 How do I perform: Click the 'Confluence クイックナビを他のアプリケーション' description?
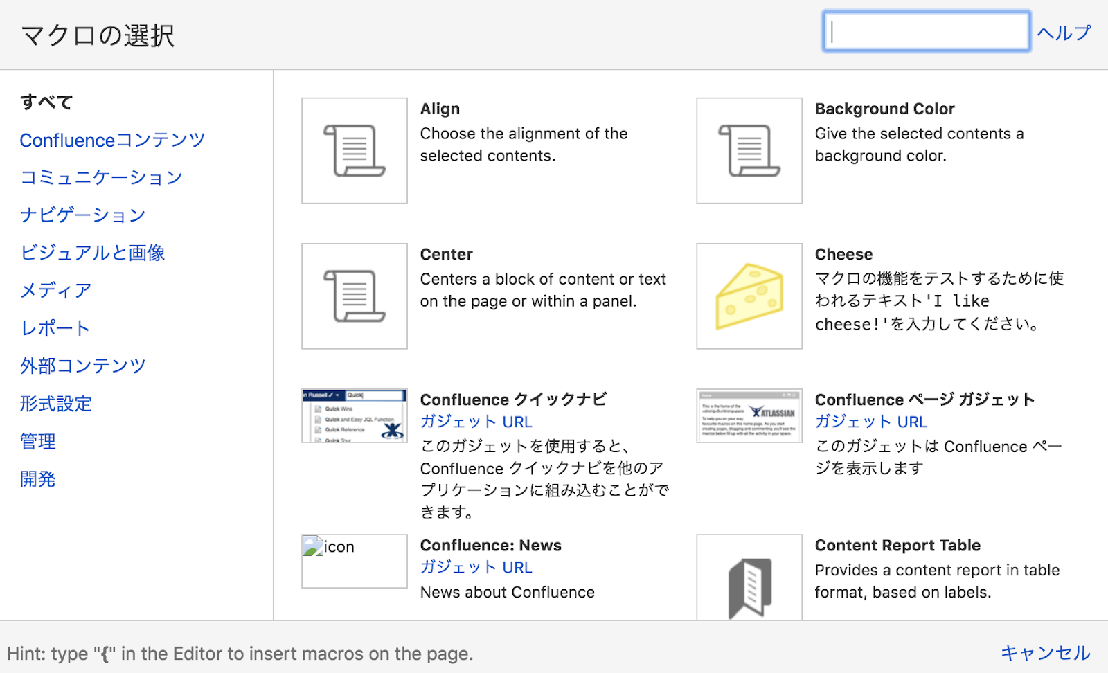click(544, 479)
